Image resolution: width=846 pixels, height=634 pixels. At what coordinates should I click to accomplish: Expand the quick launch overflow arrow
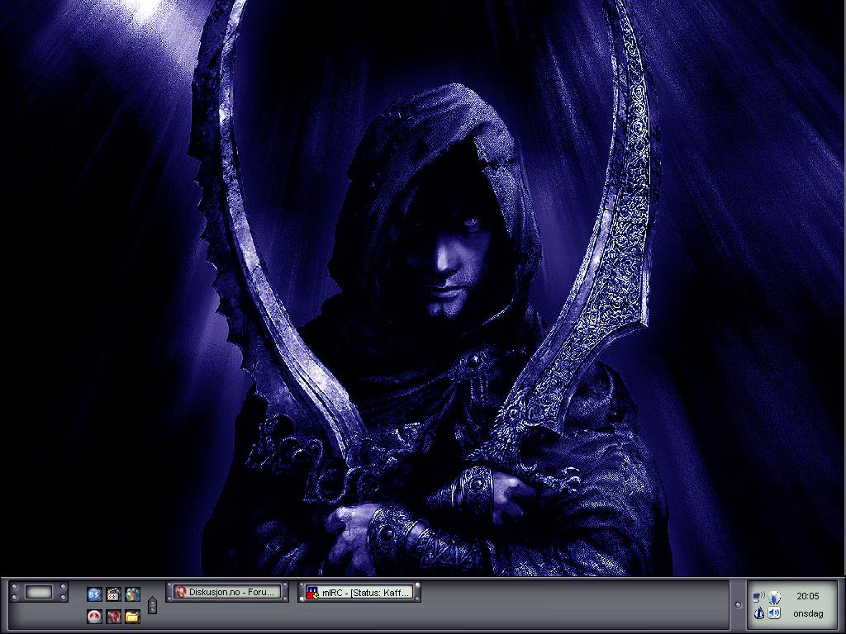click(152, 605)
